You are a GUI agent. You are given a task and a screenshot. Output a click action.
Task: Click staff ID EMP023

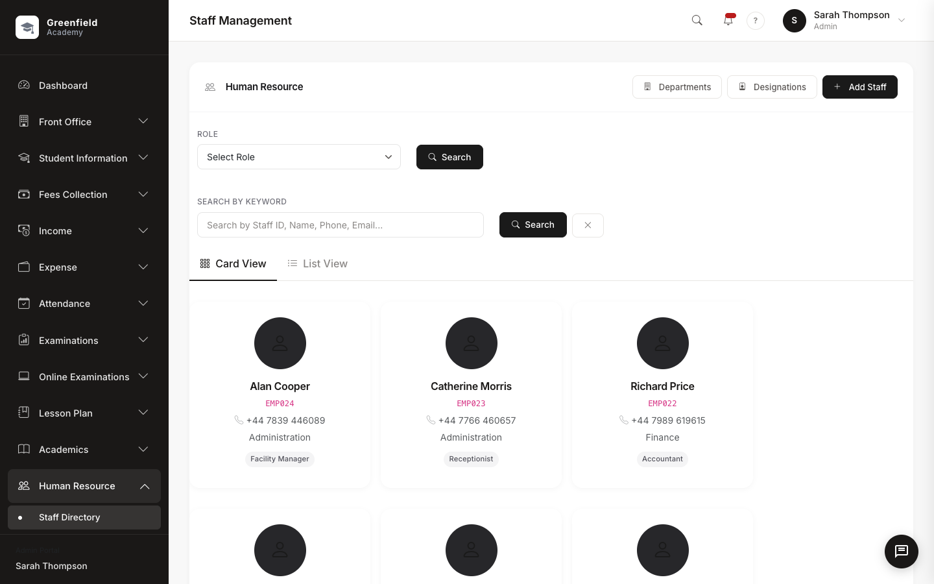click(472, 403)
